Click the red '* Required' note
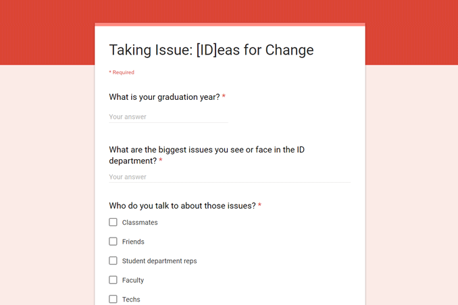Screen dimensions: 458x305 coord(122,72)
